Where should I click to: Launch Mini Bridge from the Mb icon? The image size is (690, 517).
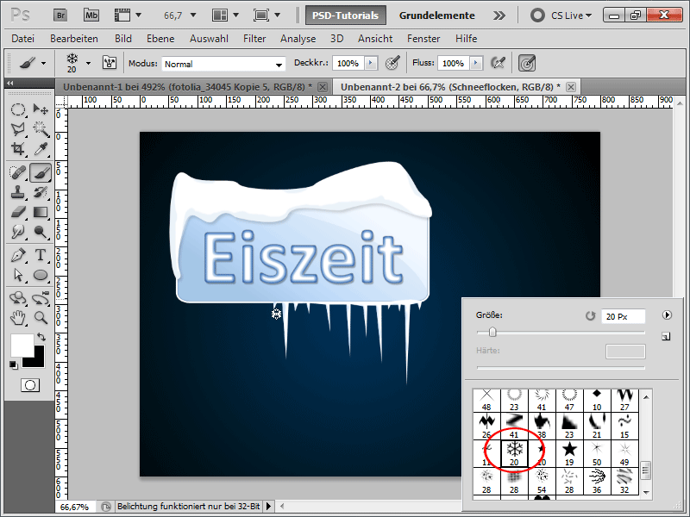[91, 16]
